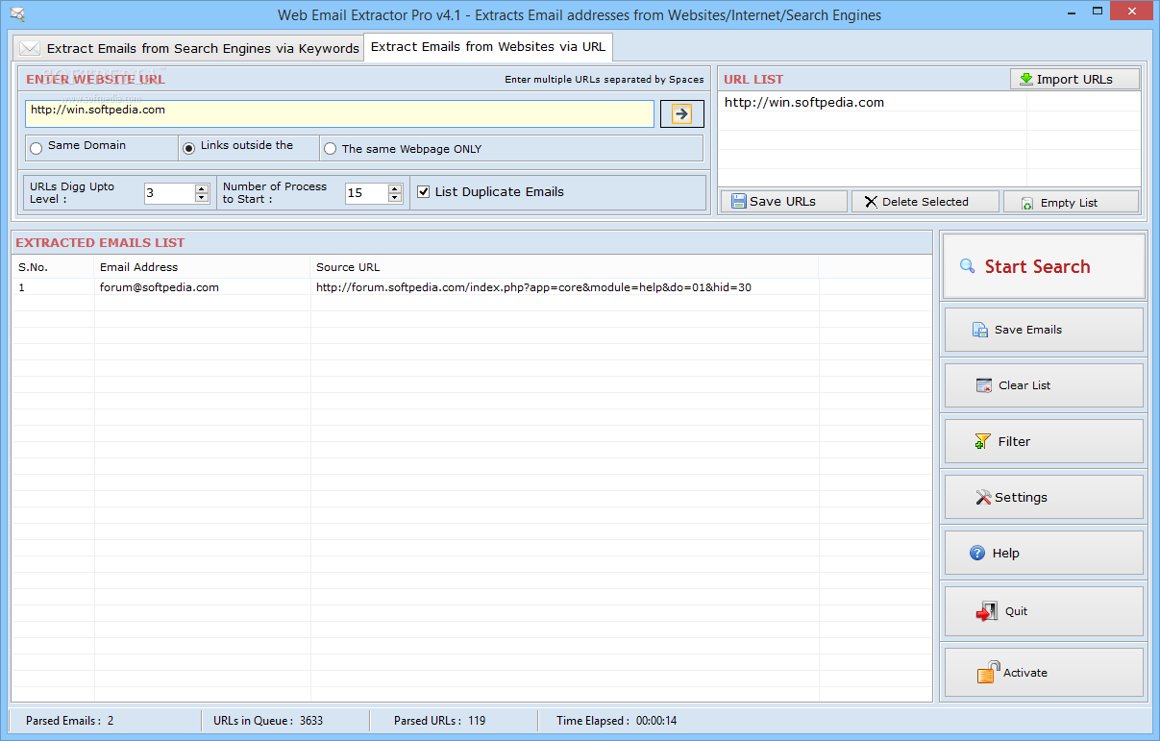Open the Settings dialog
1160x741 pixels.
tap(1044, 497)
